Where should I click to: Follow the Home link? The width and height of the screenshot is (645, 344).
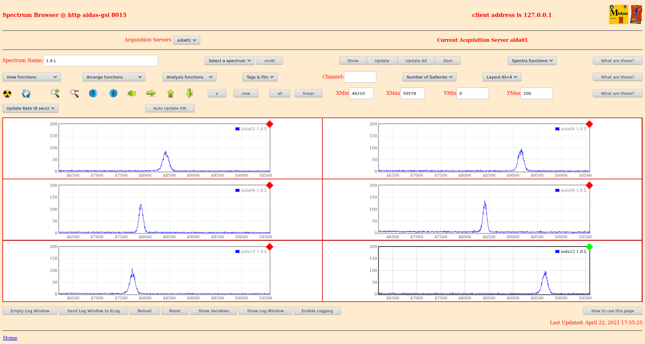point(10,338)
